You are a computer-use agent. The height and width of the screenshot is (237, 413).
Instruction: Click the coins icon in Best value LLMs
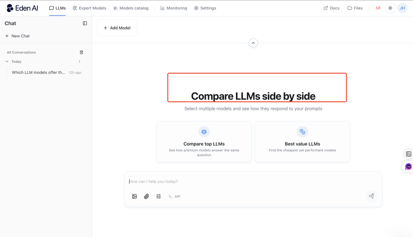point(302,132)
